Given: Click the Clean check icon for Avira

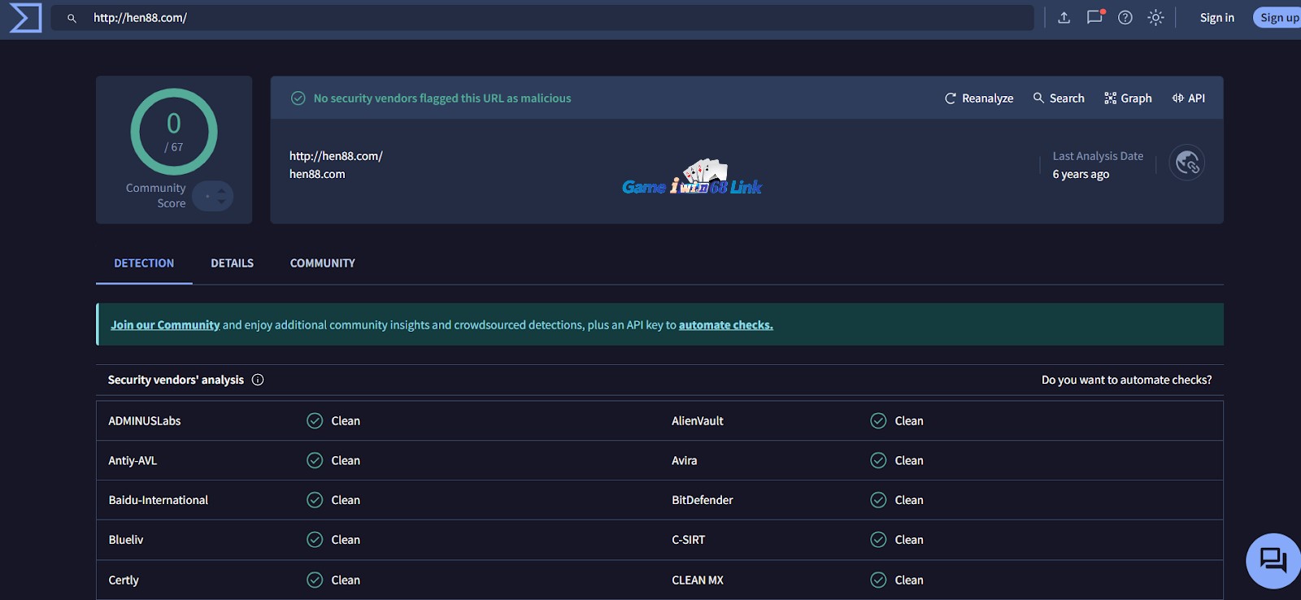Looking at the screenshot, I should click(878, 461).
